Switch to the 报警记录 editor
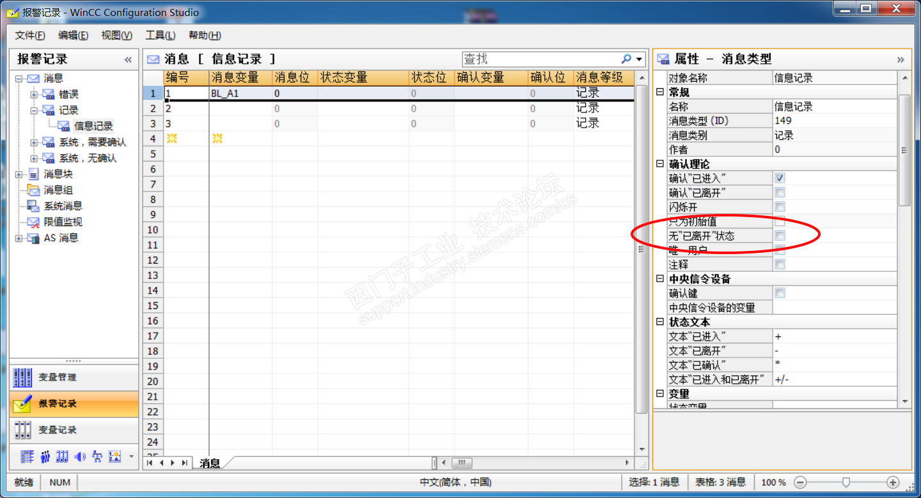The image size is (921, 498). click(x=74, y=404)
